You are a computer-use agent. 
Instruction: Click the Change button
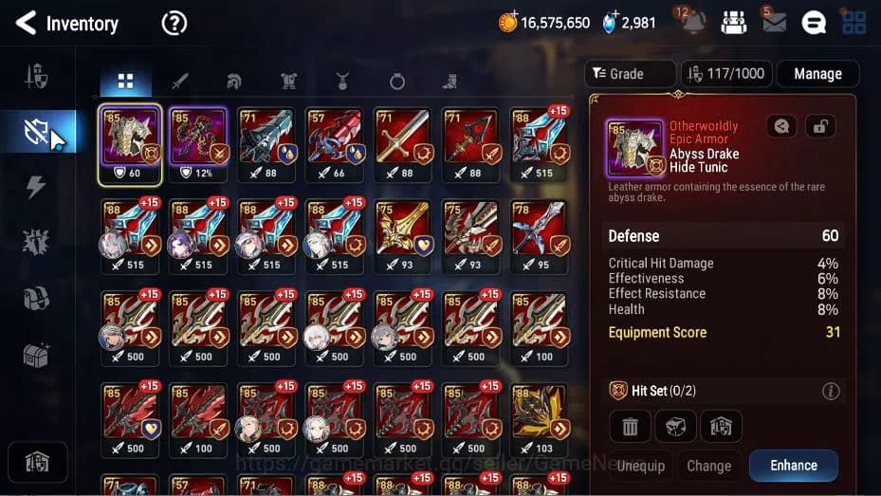709,466
